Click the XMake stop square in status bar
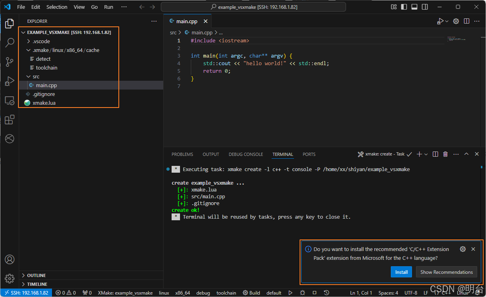486x297 pixels. coord(314,293)
